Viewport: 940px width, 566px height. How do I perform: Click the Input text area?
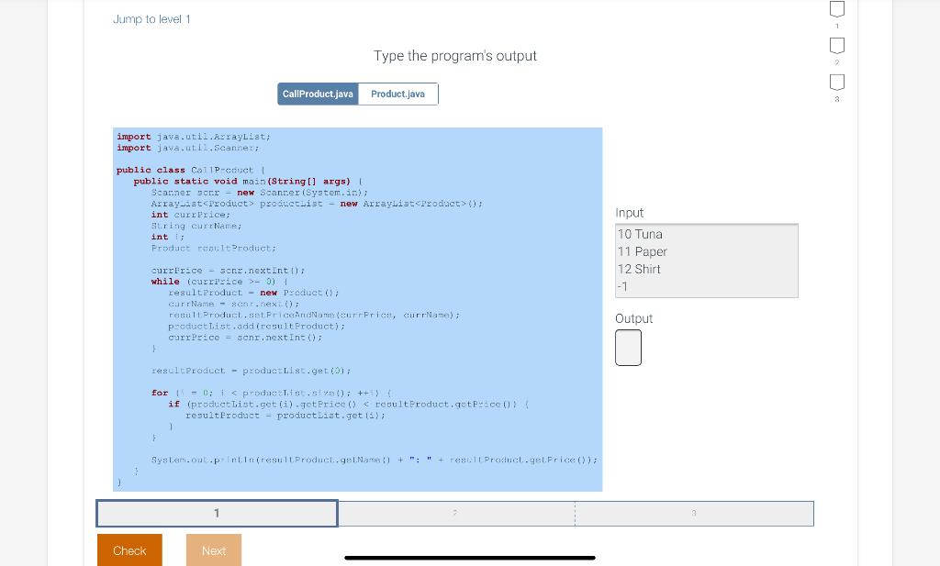[706, 261]
